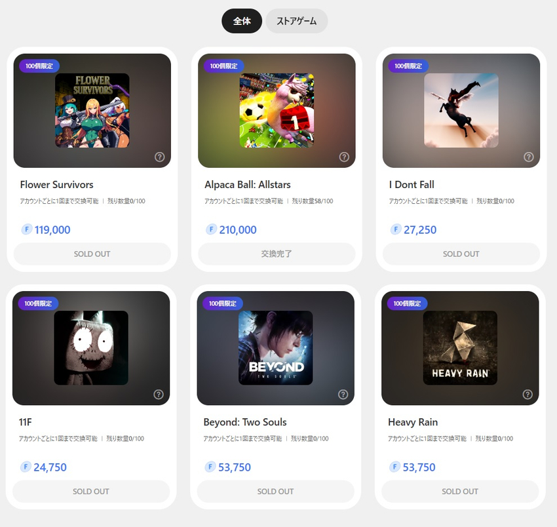Open the help icon on Alpaca Ball card
The width and height of the screenshot is (557, 527).
click(x=344, y=157)
